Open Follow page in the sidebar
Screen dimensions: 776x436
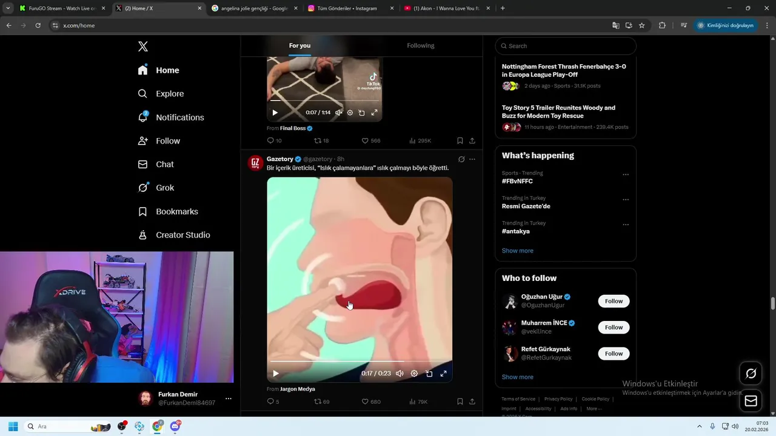point(159,141)
